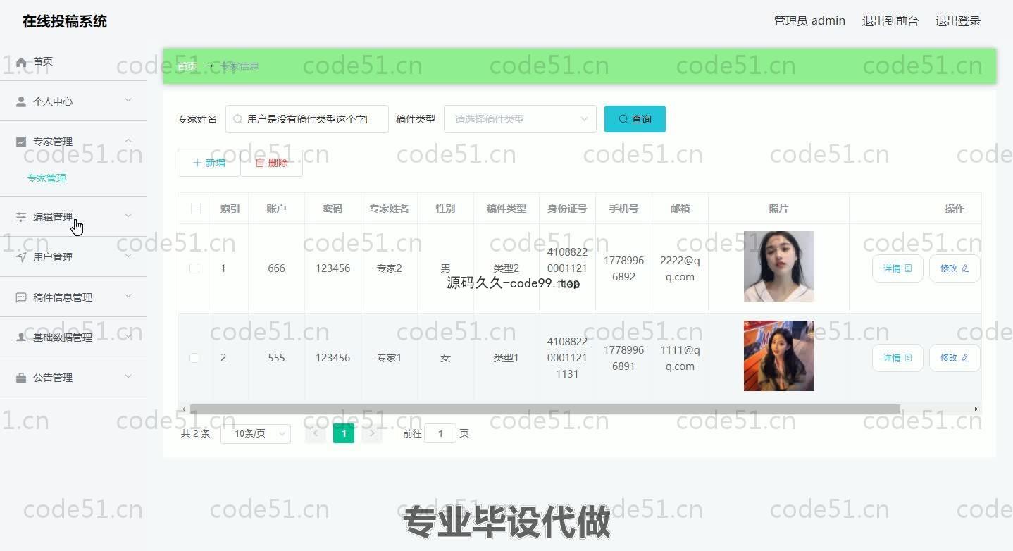
Task: Open the 稿件信息管理 sidebar menu
Action: 73,297
